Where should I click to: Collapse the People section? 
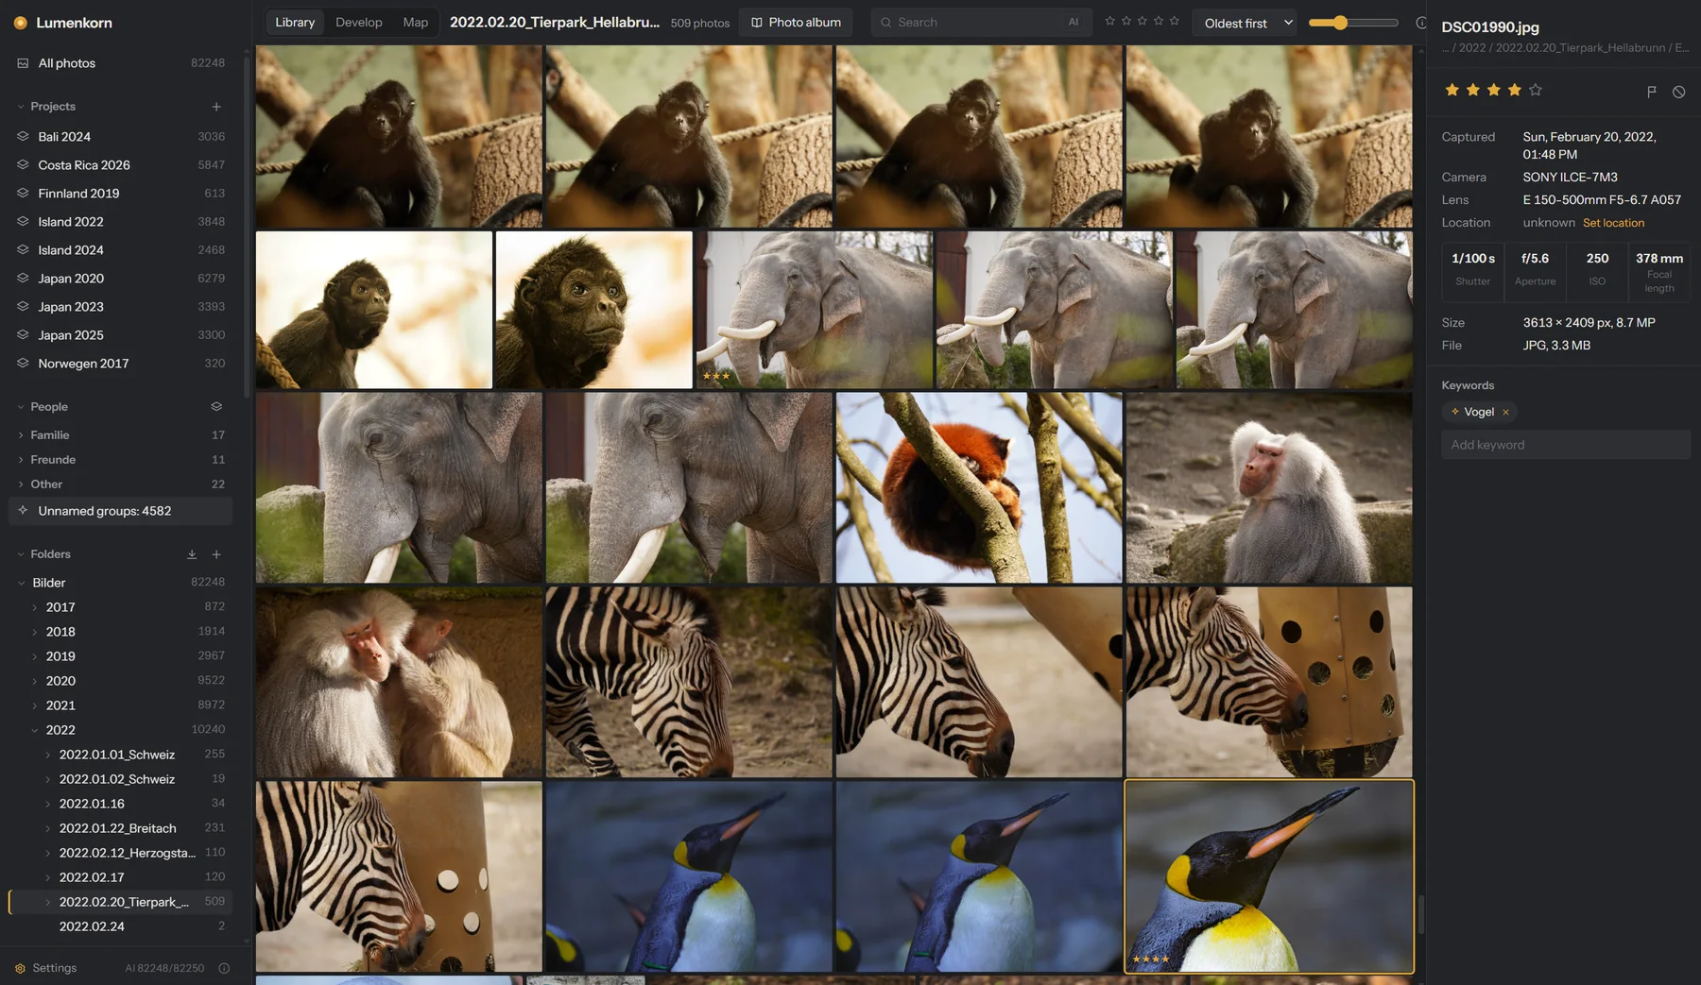[21, 407]
